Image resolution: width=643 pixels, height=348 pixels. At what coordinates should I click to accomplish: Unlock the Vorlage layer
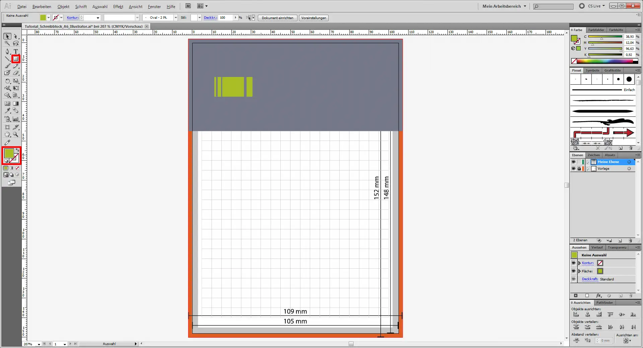(579, 169)
